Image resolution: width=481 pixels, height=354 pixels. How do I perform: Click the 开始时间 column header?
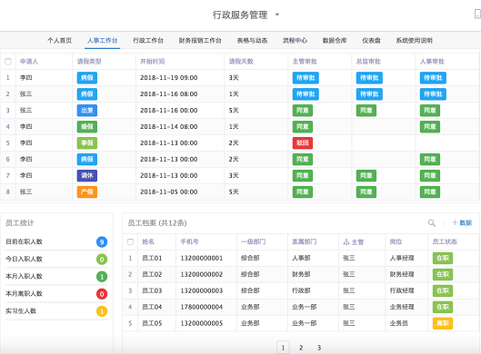point(153,62)
